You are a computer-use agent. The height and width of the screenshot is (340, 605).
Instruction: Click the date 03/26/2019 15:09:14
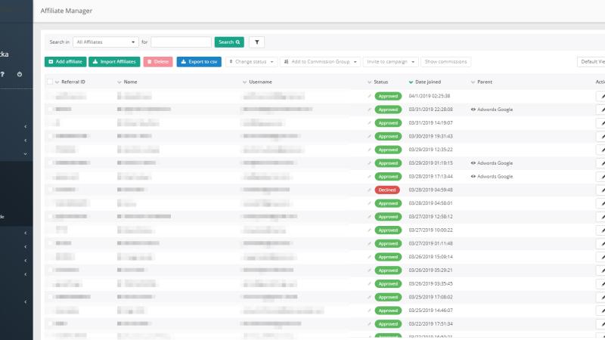(430, 257)
